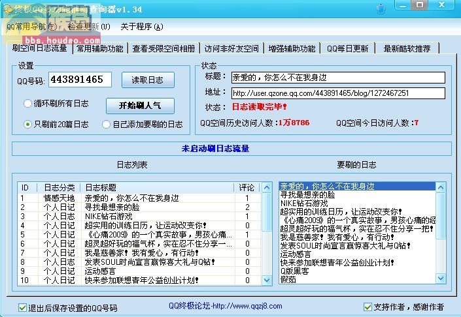Select 超灵超好玩的福气杯 in 要刷的日志 list
461x317 pixels.
pos(358,228)
